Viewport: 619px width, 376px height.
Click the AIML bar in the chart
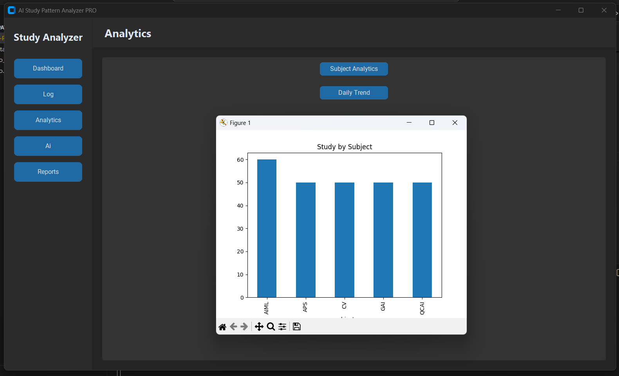[267, 228]
